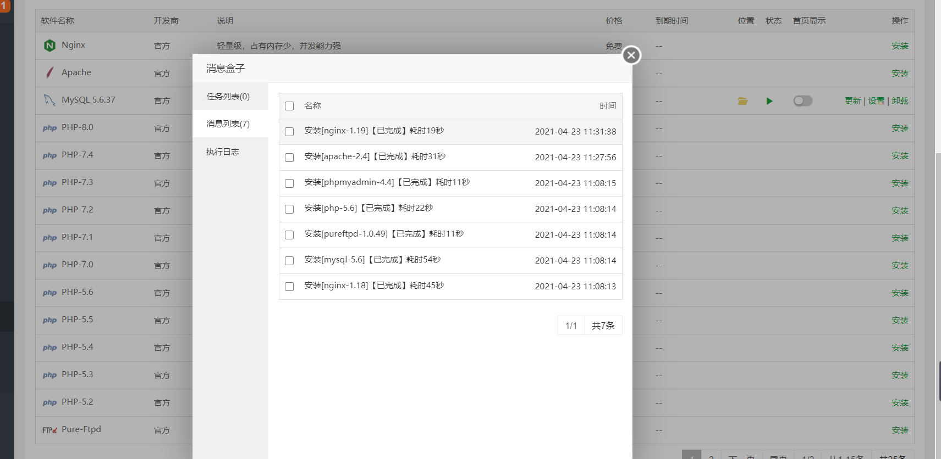Click the timestamp 2021-04-23 11:31:38
941x459 pixels.
[x=575, y=132]
